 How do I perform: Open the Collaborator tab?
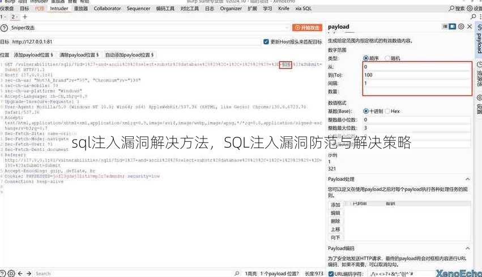tap(107, 8)
